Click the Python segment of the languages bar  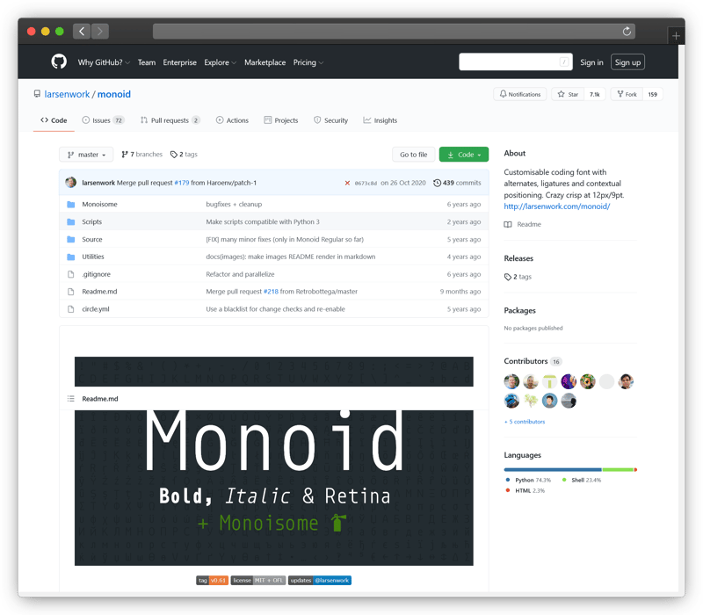(553, 470)
